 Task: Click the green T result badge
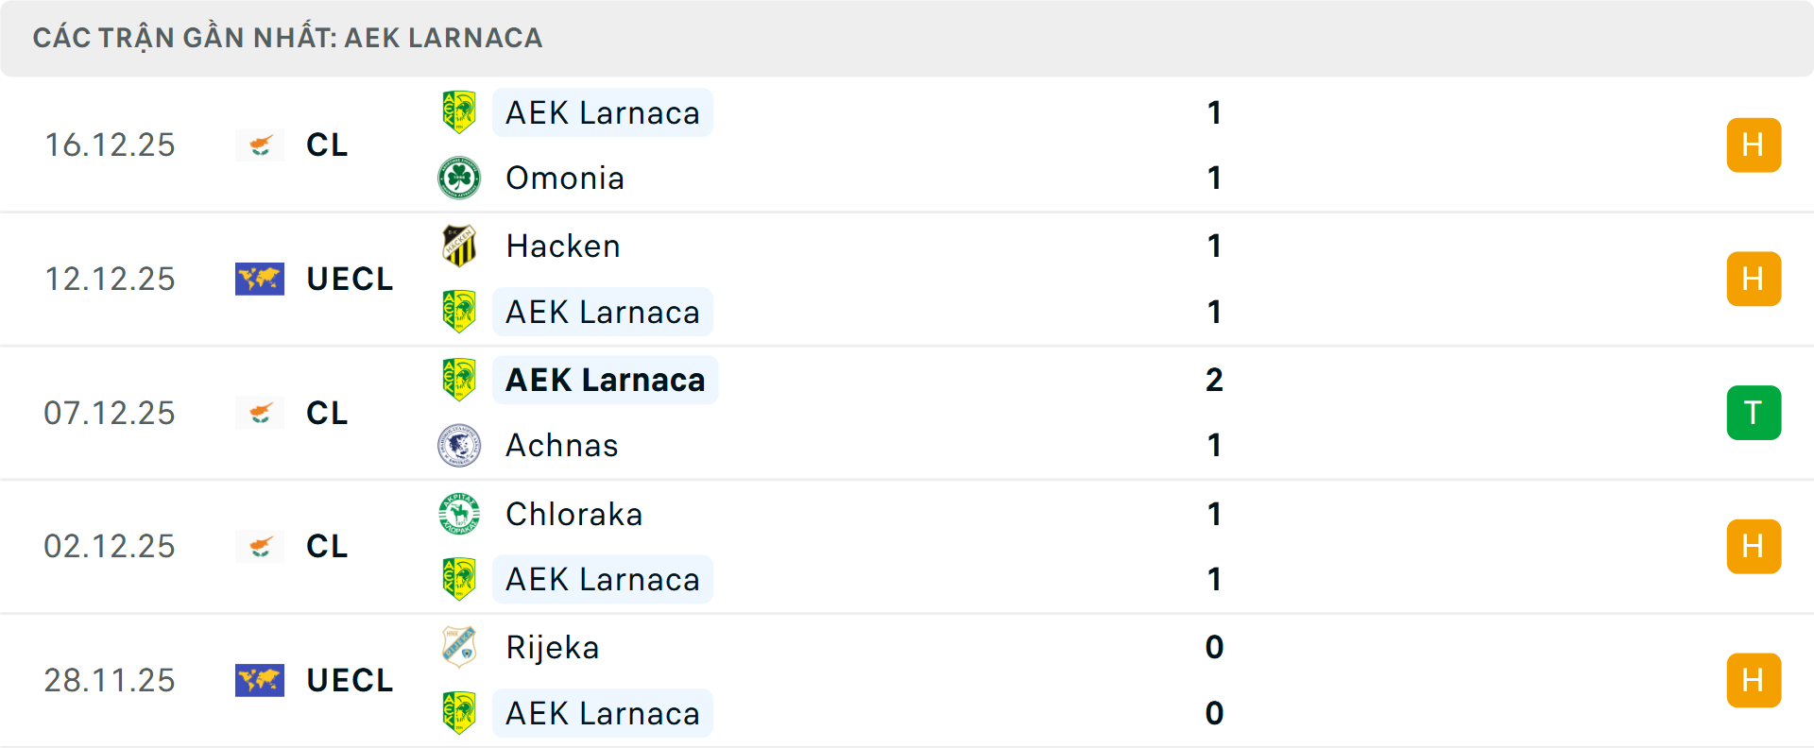(1754, 413)
